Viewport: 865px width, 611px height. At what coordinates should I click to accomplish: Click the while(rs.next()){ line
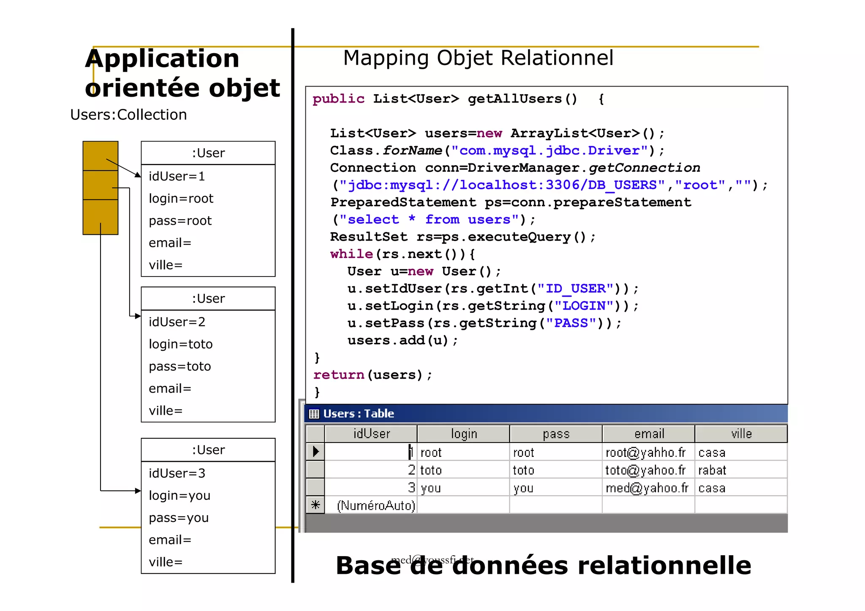click(x=403, y=254)
